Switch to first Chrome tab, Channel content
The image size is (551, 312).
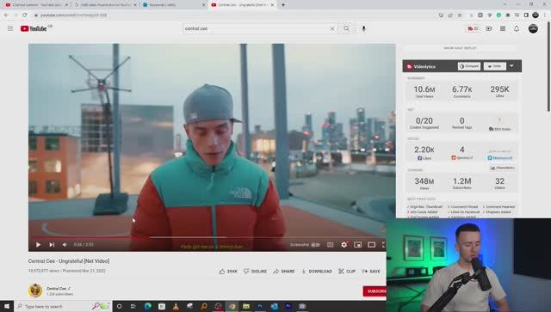(35, 5)
